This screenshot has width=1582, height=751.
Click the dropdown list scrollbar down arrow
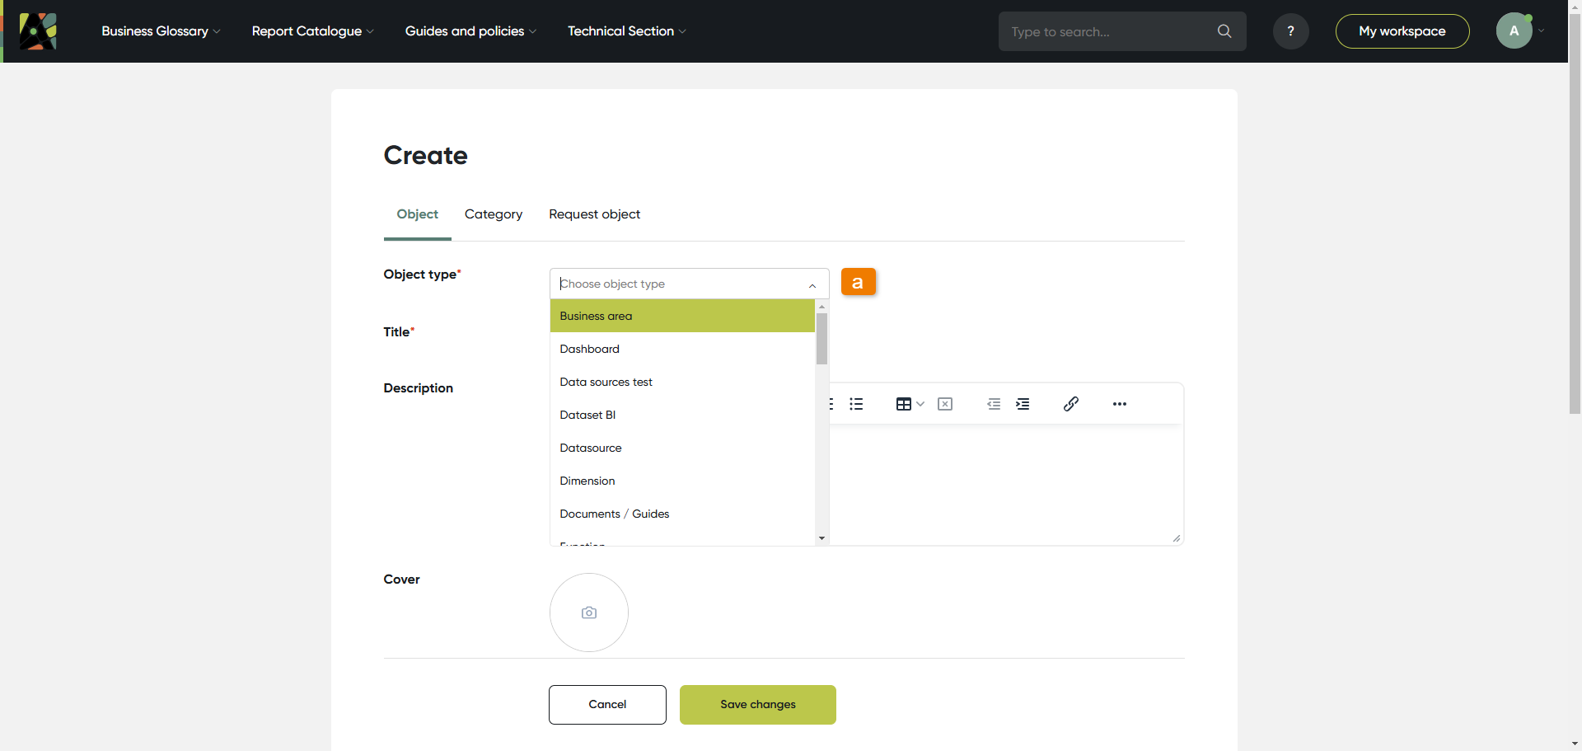[x=821, y=538]
